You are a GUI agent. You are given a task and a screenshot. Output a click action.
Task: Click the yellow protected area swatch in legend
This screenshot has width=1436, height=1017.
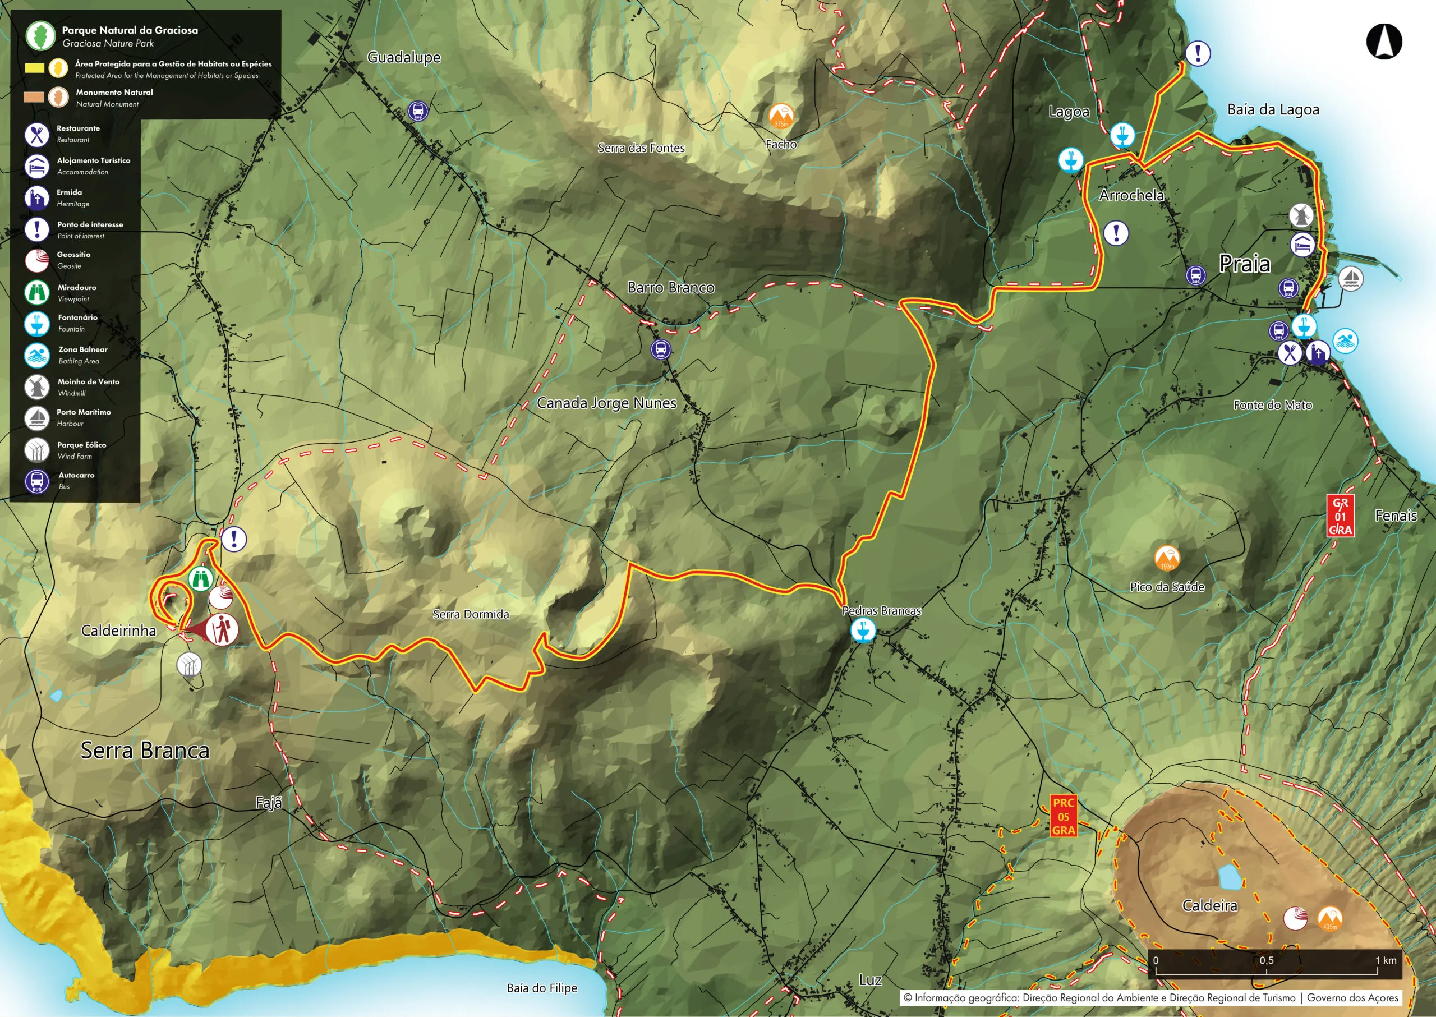(34, 68)
